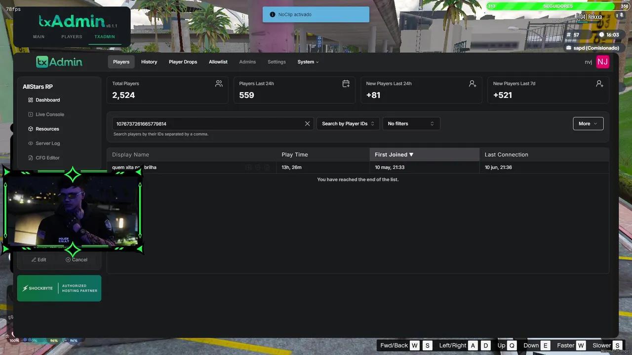
Task: Select the MAIN tab in the top overlay
Action: click(39, 37)
